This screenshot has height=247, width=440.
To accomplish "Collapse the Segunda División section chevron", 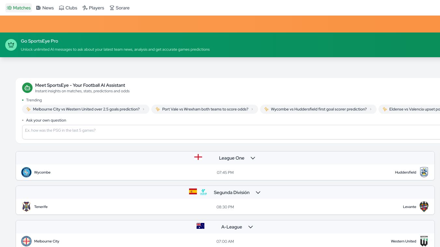I will (258, 192).
